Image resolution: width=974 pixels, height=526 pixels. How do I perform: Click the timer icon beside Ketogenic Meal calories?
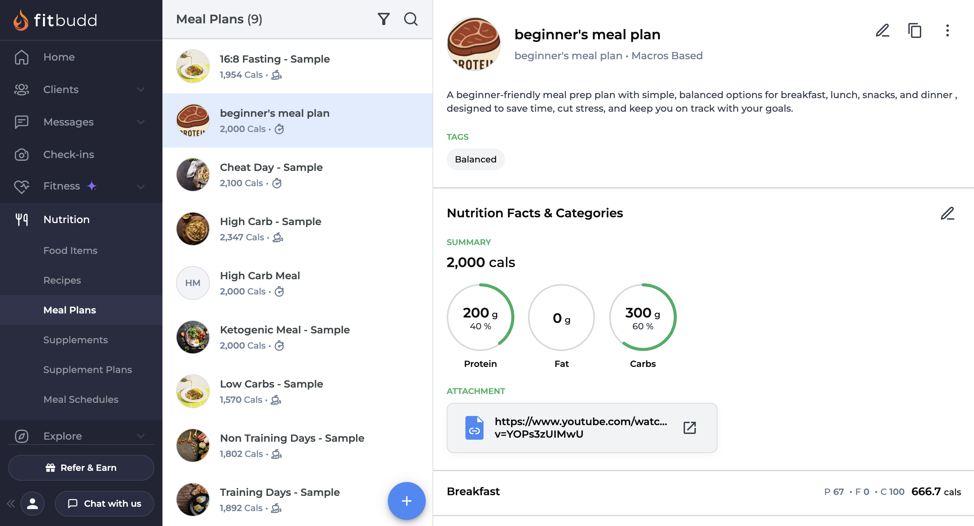[279, 346]
